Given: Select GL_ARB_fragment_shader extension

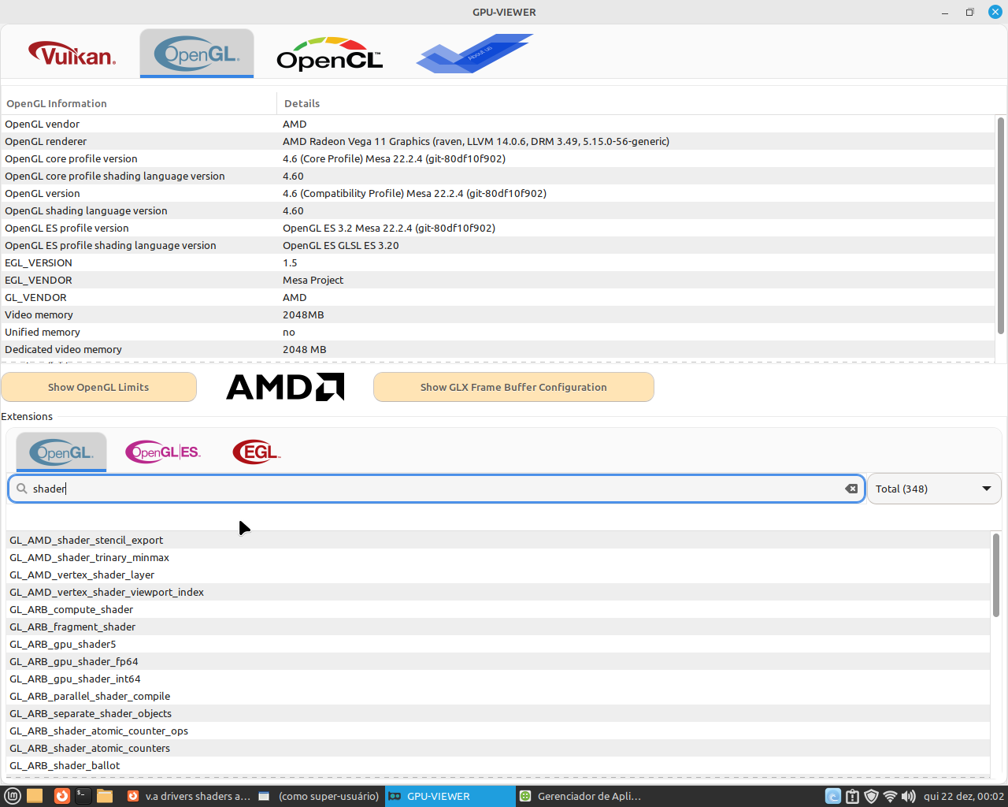Looking at the screenshot, I should tap(498, 627).
